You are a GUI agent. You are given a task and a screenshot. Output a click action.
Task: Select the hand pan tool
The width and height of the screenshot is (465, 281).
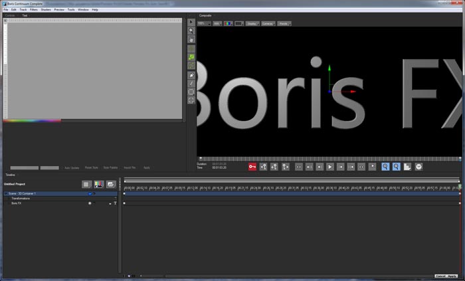191,39
